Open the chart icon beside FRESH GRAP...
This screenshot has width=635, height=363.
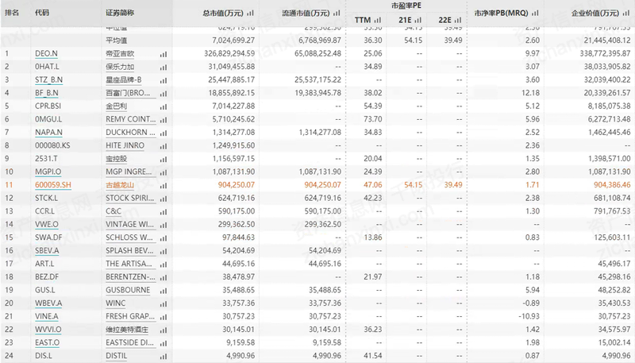164,317
